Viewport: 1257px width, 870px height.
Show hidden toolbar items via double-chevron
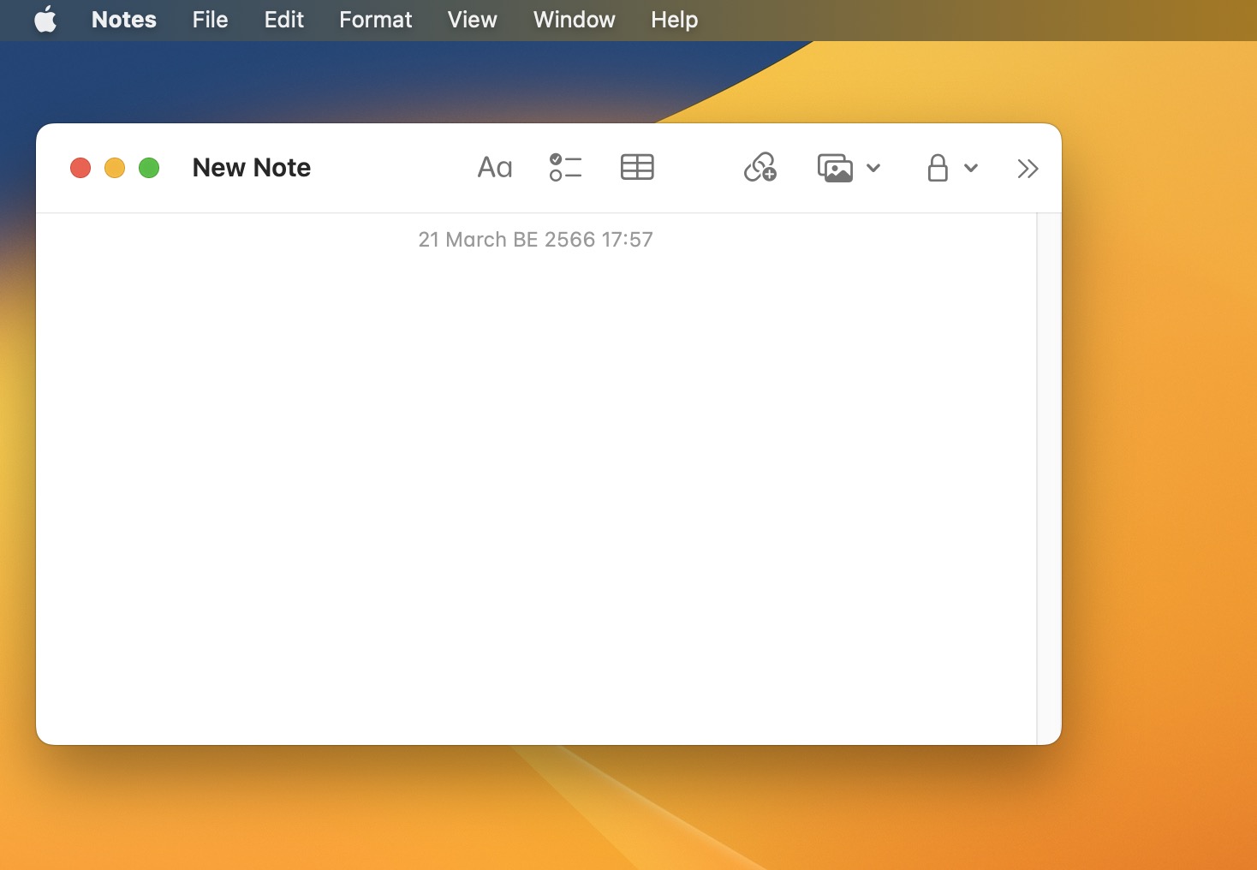[x=1028, y=169]
